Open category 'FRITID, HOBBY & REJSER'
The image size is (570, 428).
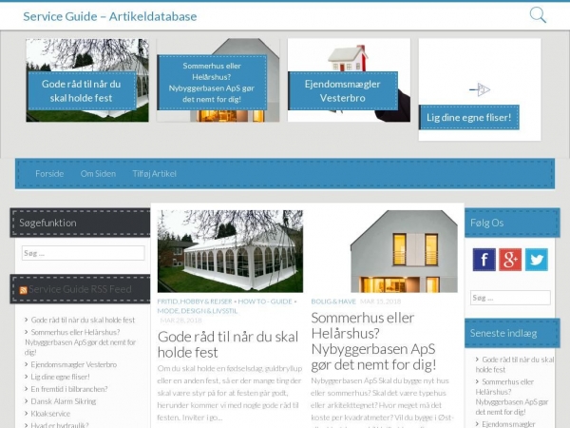195,302
